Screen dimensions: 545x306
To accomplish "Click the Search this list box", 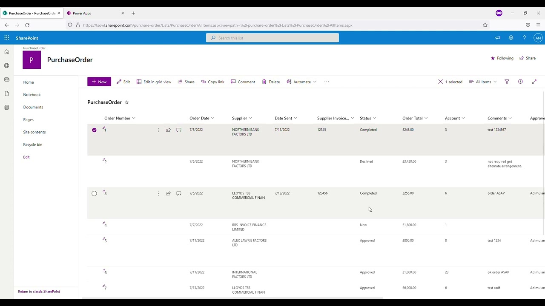I will coord(272,38).
